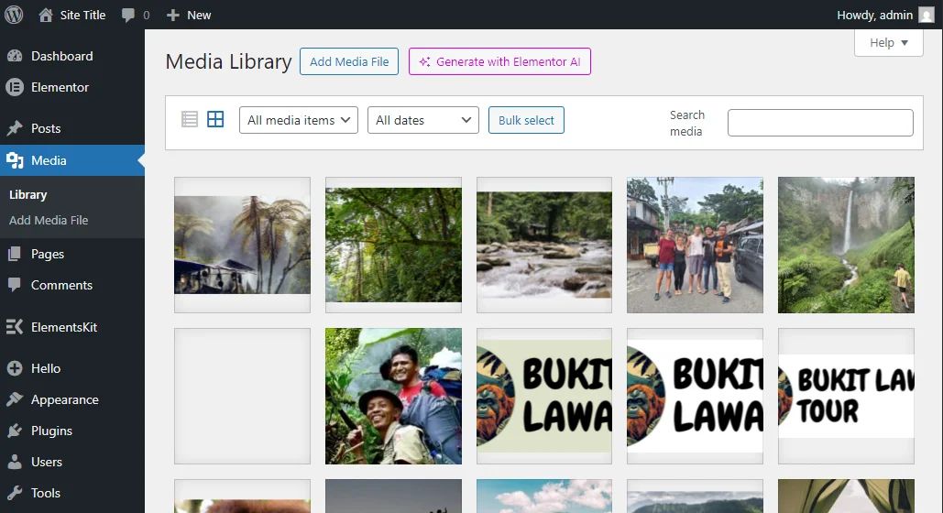Select the dense jungle foliage thumbnail

pyautogui.click(x=393, y=245)
